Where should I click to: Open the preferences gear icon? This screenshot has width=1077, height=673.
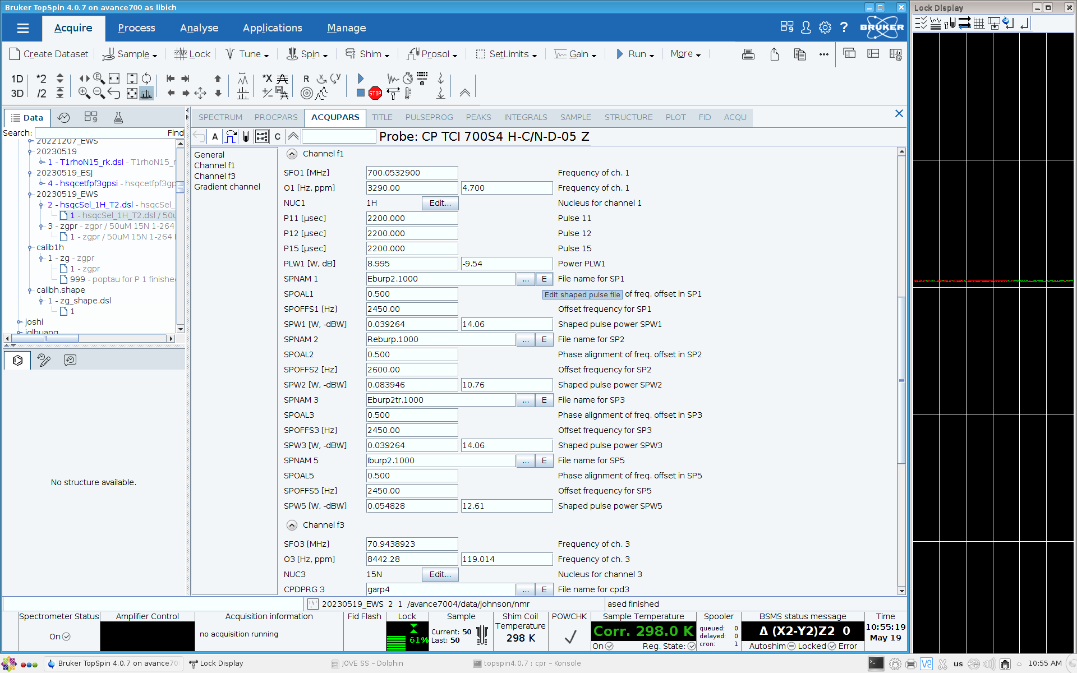tap(825, 27)
